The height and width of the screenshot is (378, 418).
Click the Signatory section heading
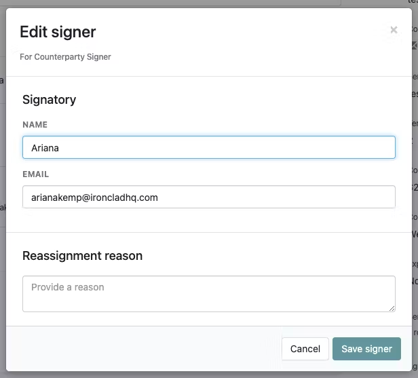click(50, 100)
